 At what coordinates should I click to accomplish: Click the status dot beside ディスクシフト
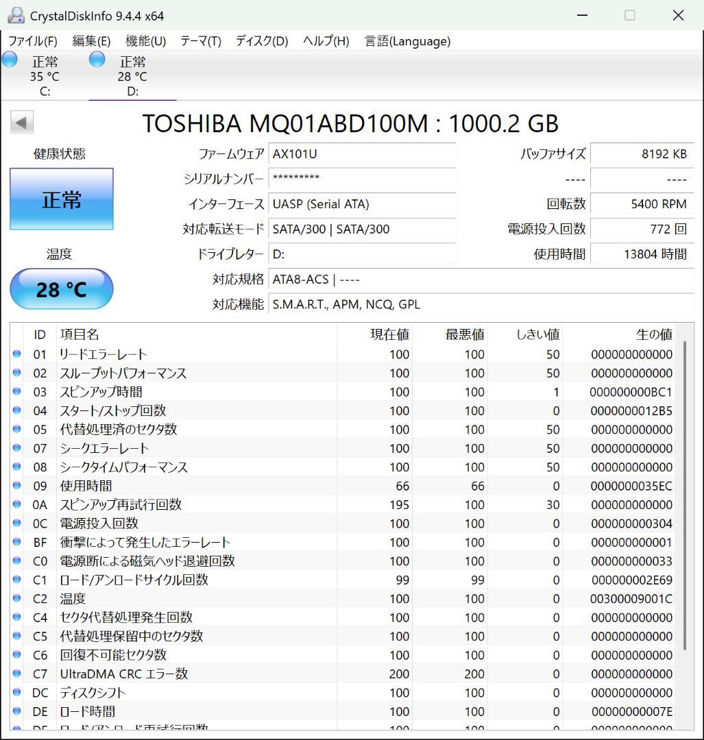tap(17, 692)
